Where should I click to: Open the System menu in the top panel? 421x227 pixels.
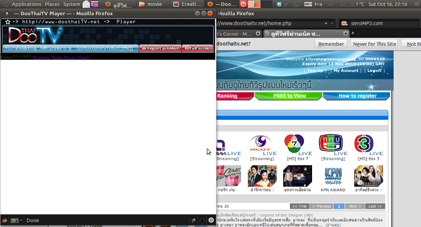pos(72,4)
